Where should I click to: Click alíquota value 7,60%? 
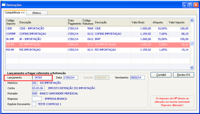click(163, 34)
